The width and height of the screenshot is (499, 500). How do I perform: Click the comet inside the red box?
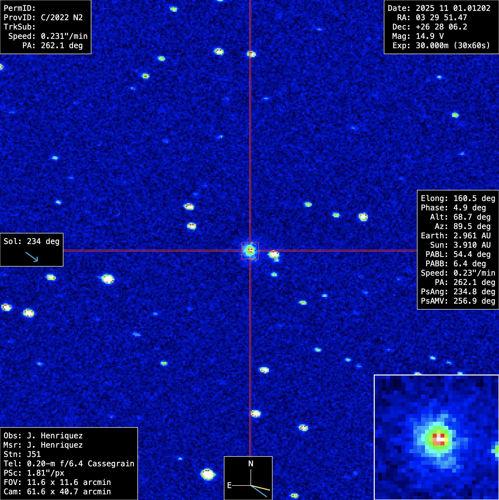[x=250, y=250]
